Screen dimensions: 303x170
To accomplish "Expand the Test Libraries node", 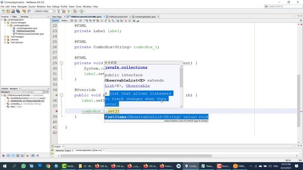I will 5,42.
